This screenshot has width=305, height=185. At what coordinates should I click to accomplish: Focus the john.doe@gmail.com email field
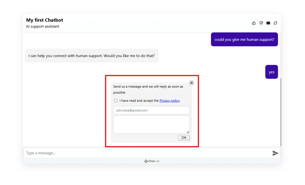151,110
